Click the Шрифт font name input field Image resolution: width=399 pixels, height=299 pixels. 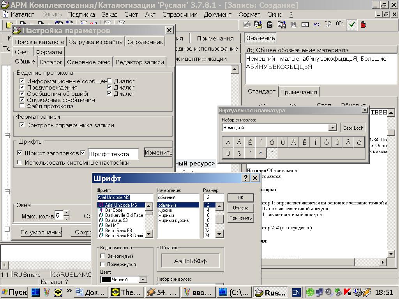click(x=125, y=197)
